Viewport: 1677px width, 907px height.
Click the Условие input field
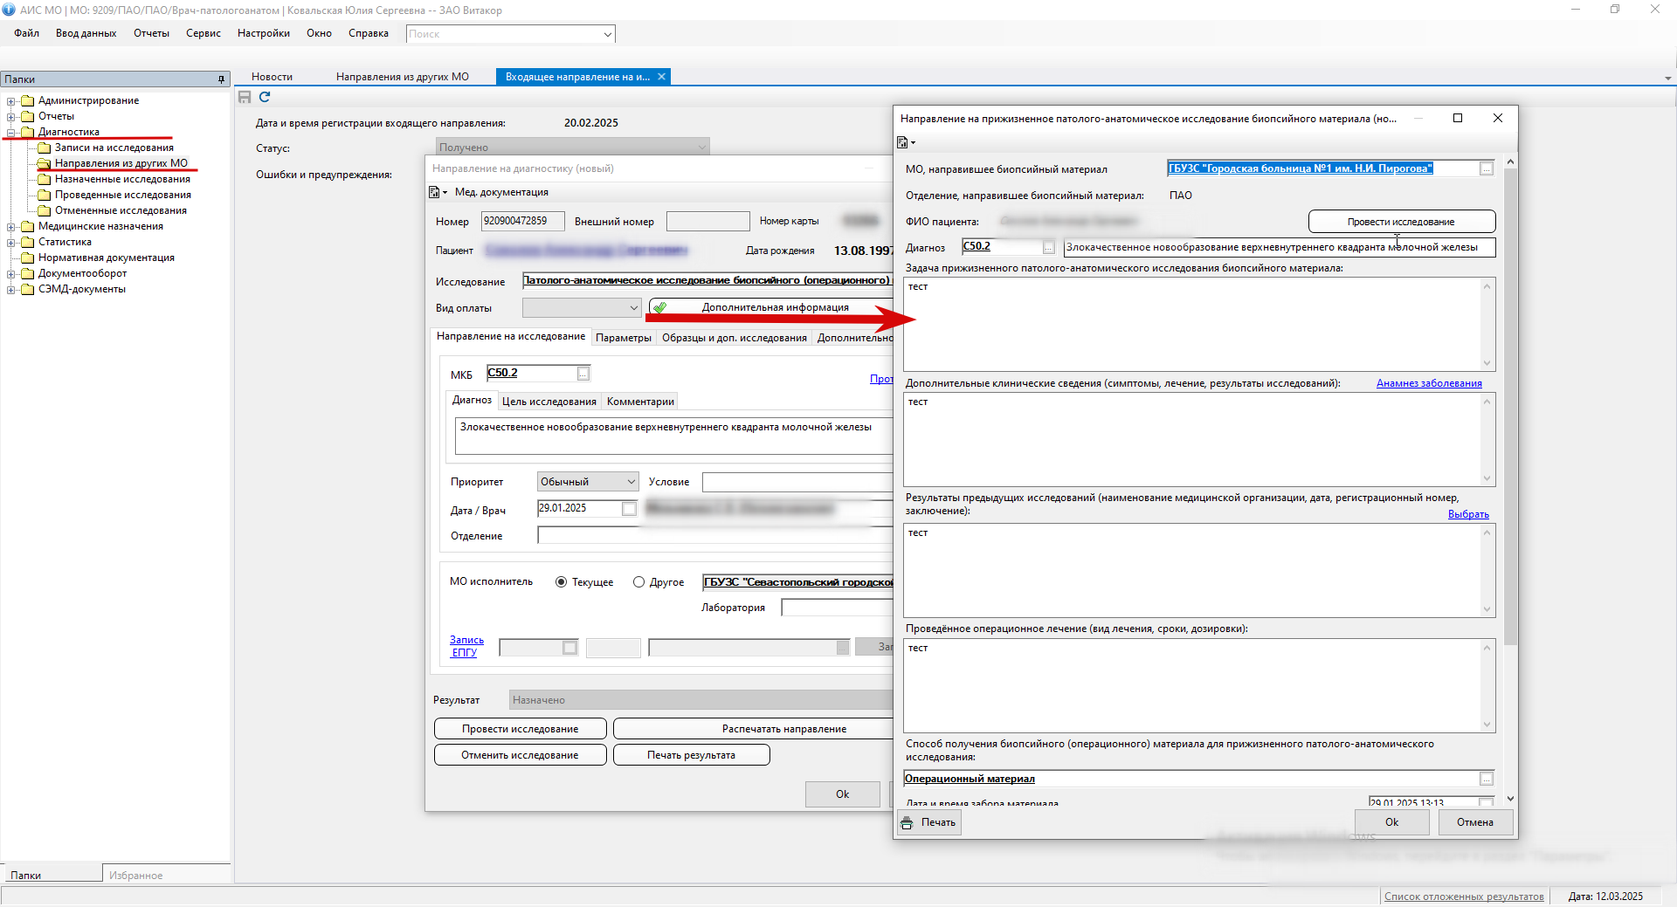point(797,482)
